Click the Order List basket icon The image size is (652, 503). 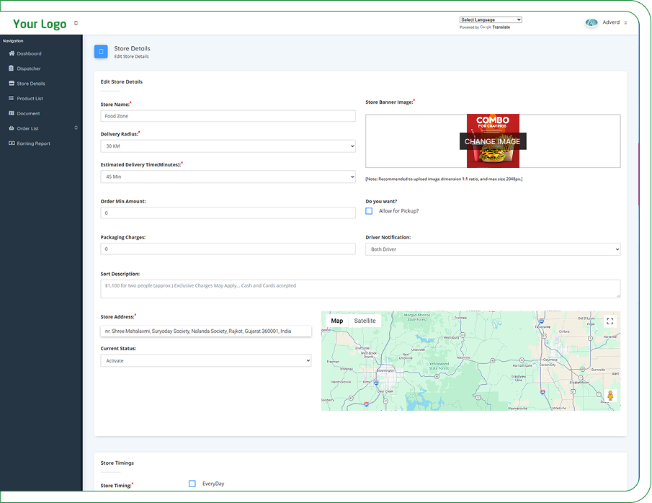(12, 128)
